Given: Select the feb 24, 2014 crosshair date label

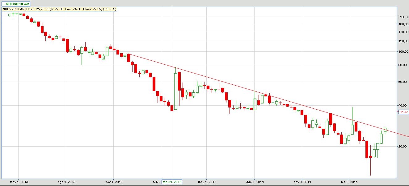Looking at the screenshot, I should 172,182.
